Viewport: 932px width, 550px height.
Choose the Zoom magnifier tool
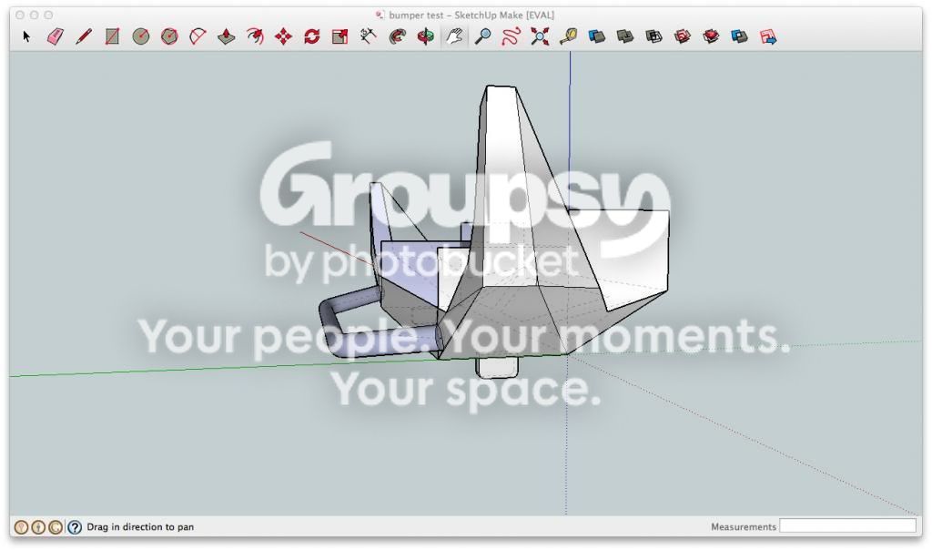pos(482,36)
